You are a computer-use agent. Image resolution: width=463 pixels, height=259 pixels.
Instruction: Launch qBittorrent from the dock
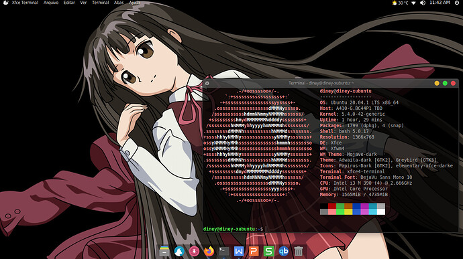[x=283, y=251]
